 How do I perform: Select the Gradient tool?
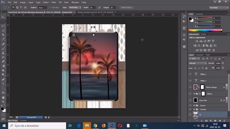coord(3,66)
